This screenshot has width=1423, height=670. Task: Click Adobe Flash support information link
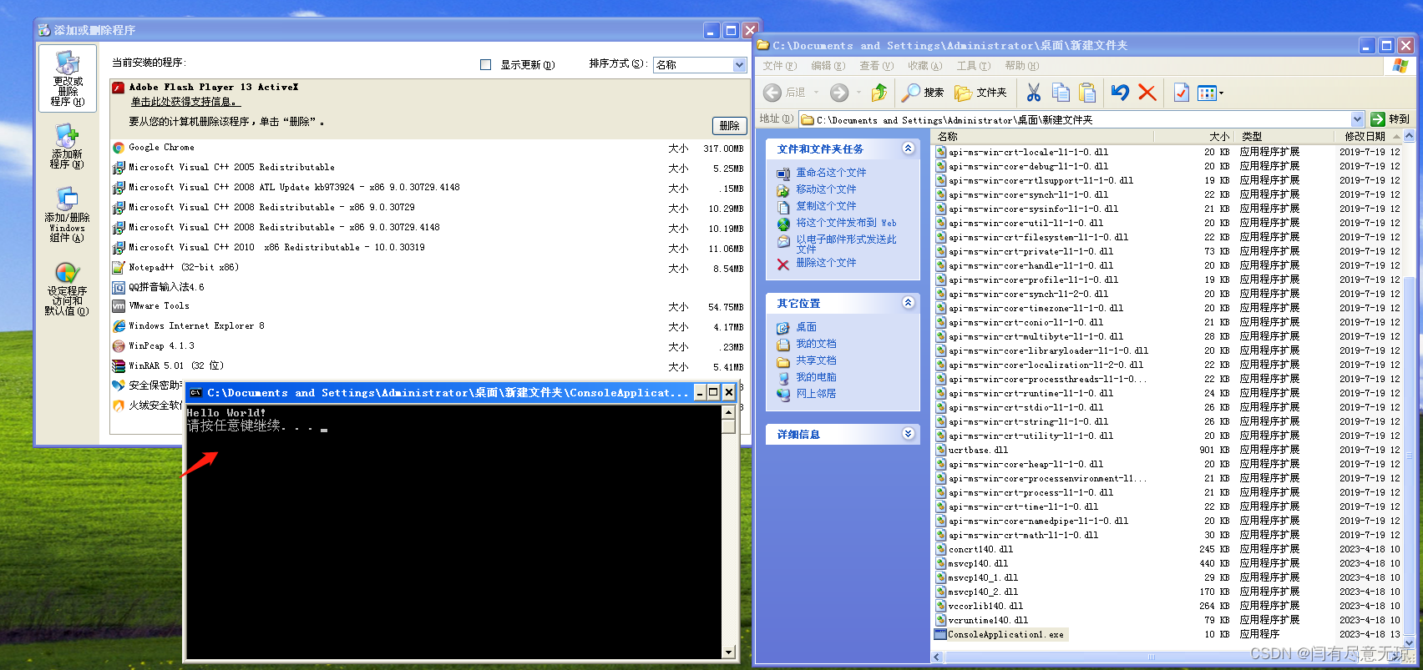[185, 102]
